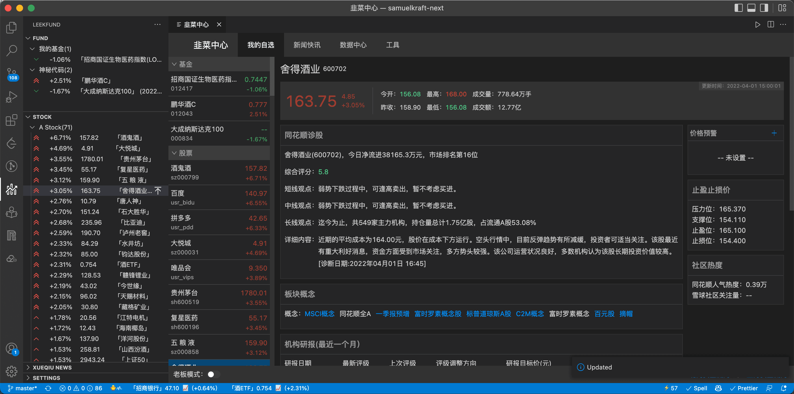Open the Extensions icon in activity bar
Viewport: 794px width, 394px height.
pyautogui.click(x=11, y=120)
